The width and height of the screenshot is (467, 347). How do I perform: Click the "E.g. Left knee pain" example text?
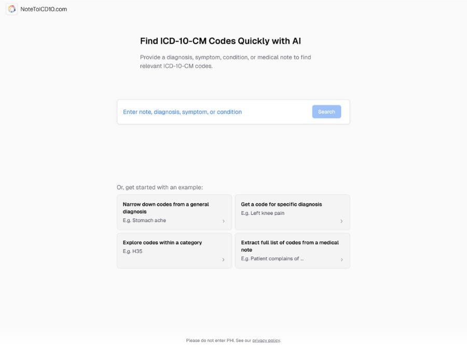point(263,213)
